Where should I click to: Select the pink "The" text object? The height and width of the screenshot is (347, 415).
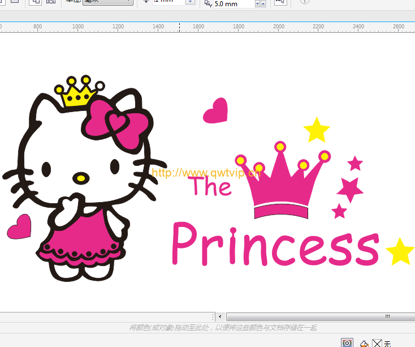point(210,186)
